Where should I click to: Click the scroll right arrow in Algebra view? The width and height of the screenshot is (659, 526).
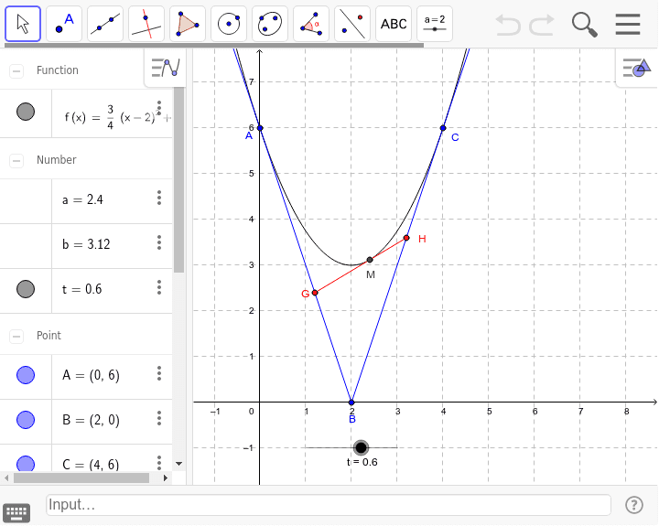pos(165,478)
